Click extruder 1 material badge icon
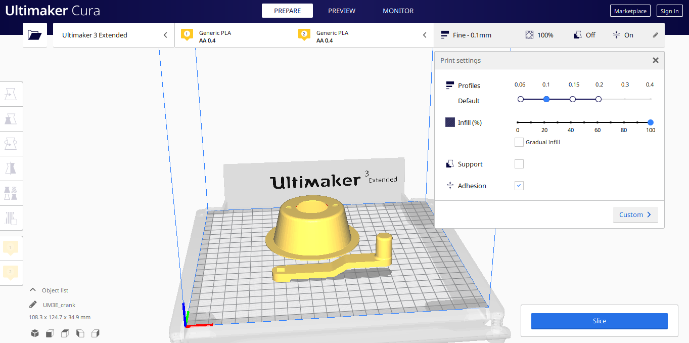 coord(187,35)
